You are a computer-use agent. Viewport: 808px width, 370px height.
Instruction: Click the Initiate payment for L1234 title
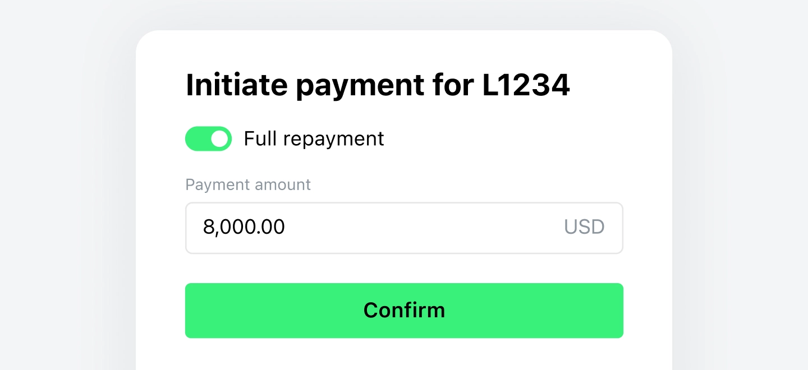[x=378, y=85]
